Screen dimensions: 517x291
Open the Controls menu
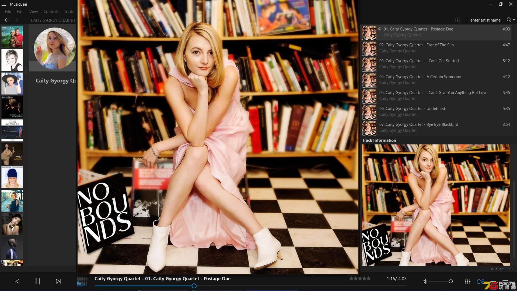(51, 12)
